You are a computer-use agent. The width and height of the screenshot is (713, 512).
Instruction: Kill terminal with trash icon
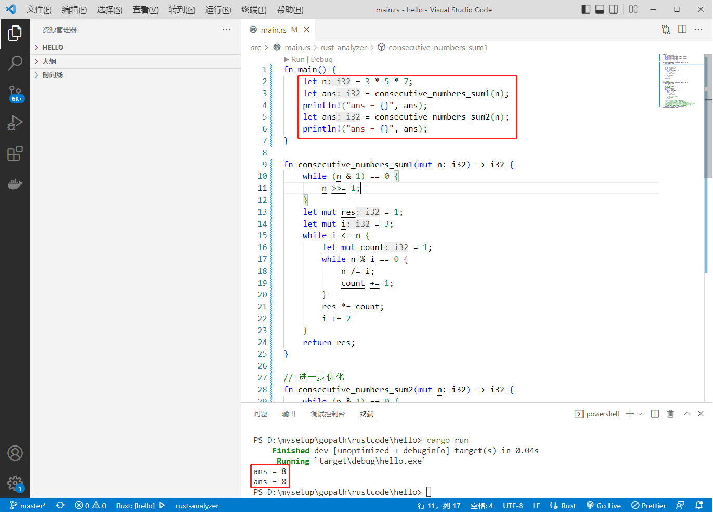[670, 414]
